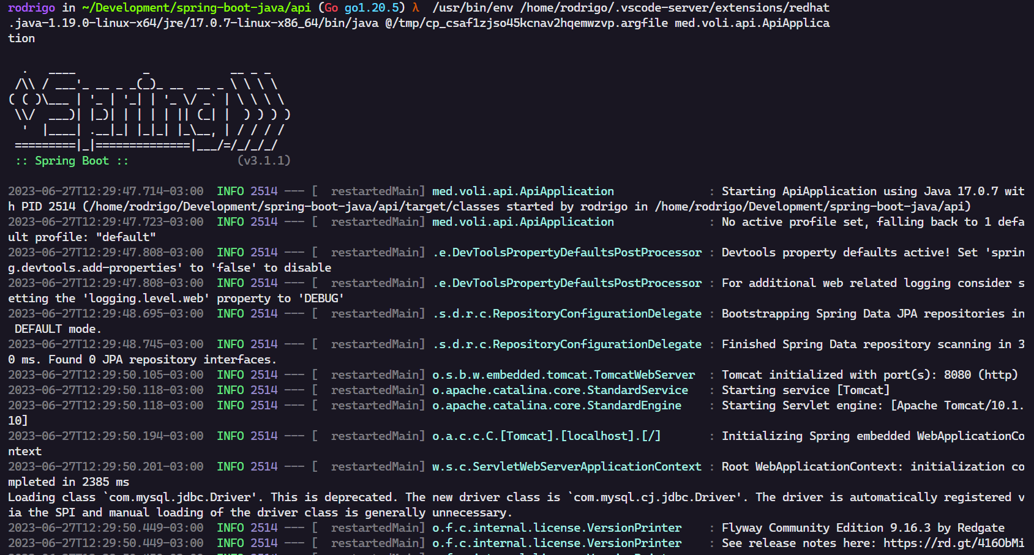Click the '(v3.1.1)' Spring Boot version
The width and height of the screenshot is (1034, 555).
pyautogui.click(x=264, y=160)
